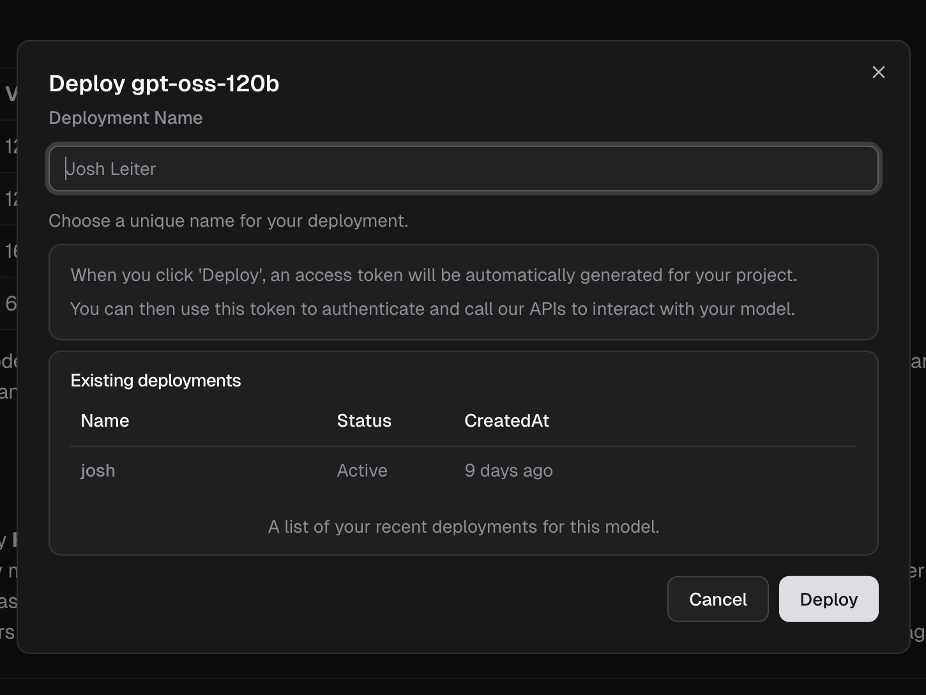This screenshot has width=926, height=695.
Task: Click the Status column header
Action: click(x=363, y=420)
